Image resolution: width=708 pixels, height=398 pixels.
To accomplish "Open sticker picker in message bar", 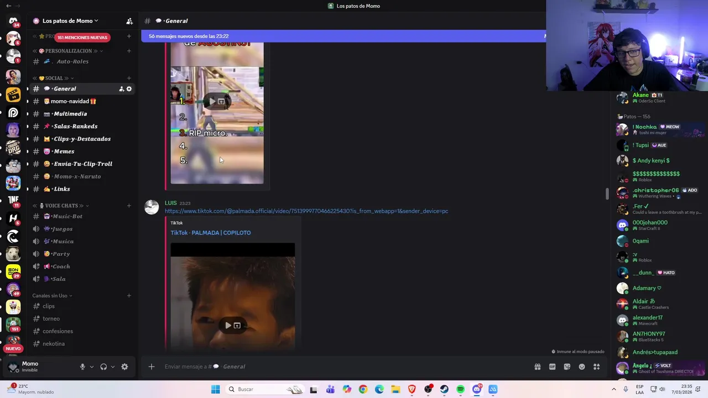I will tap(567, 366).
